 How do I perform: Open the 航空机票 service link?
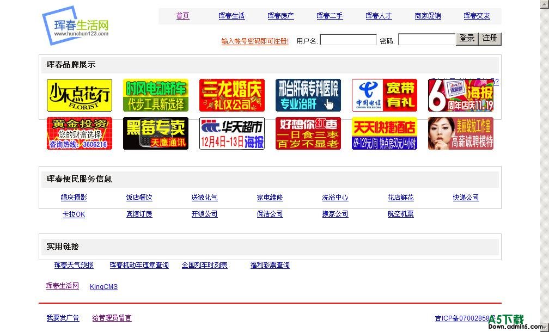pyautogui.click(x=400, y=214)
